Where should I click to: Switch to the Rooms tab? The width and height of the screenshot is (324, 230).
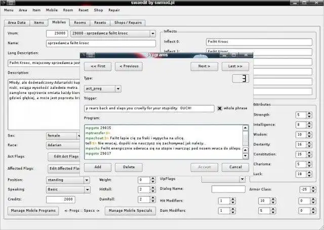[79, 23]
